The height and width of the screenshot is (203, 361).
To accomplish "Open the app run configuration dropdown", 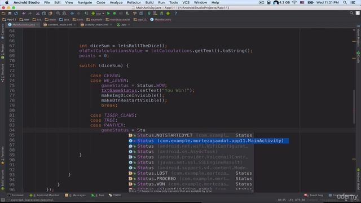I will click(98, 14).
